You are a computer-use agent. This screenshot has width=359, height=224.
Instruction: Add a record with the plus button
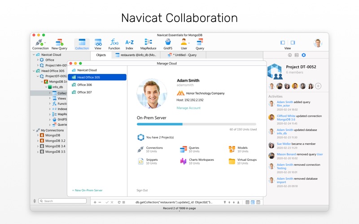(x=95, y=202)
